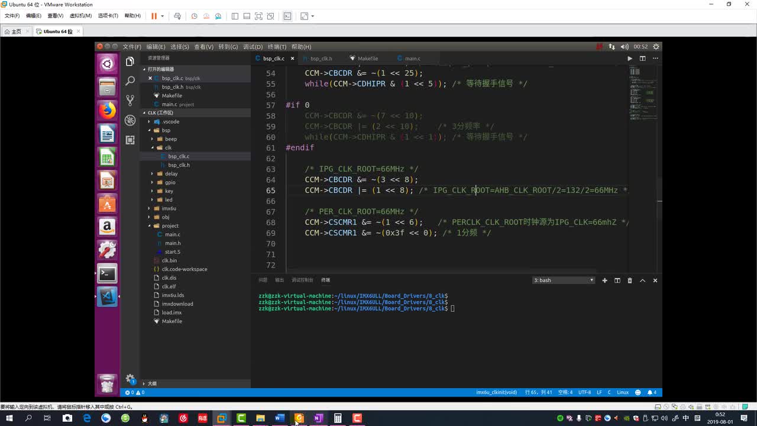
Task: Click line 65 column 41 indicator
Action: point(538,392)
